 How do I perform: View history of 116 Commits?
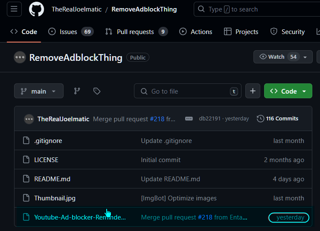(x=278, y=118)
